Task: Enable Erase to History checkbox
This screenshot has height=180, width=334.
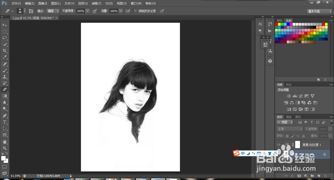Action: point(135,11)
